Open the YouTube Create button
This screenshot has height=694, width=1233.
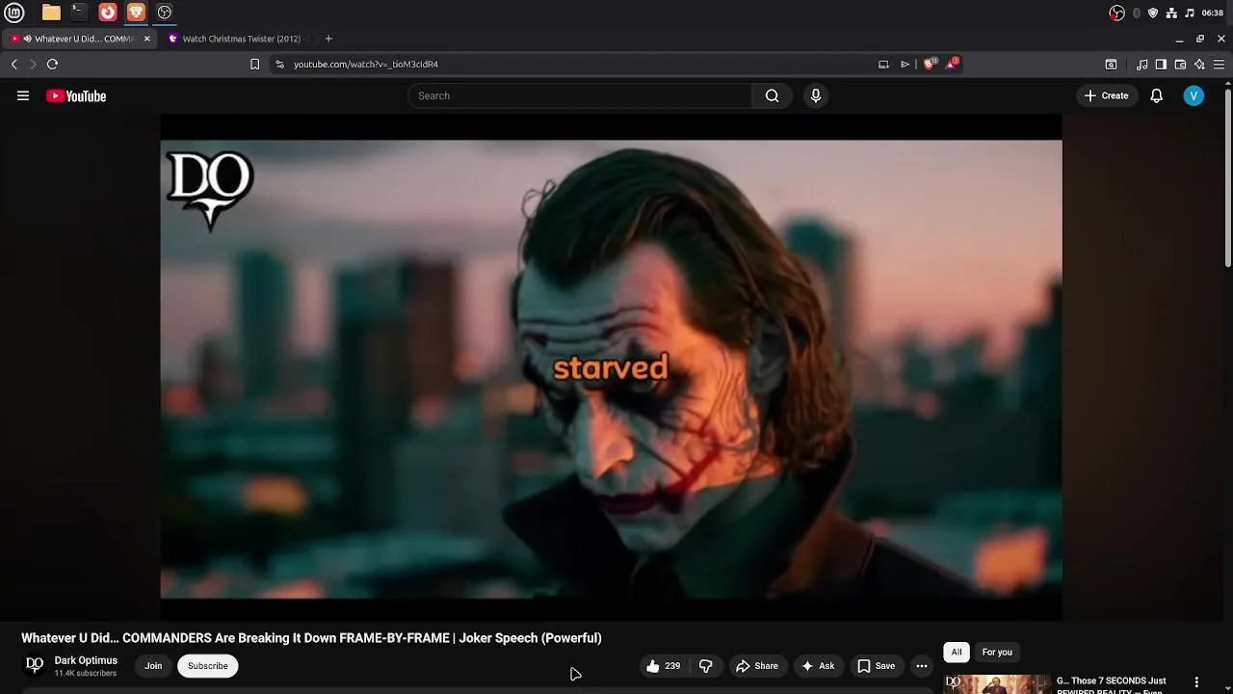(x=1107, y=95)
